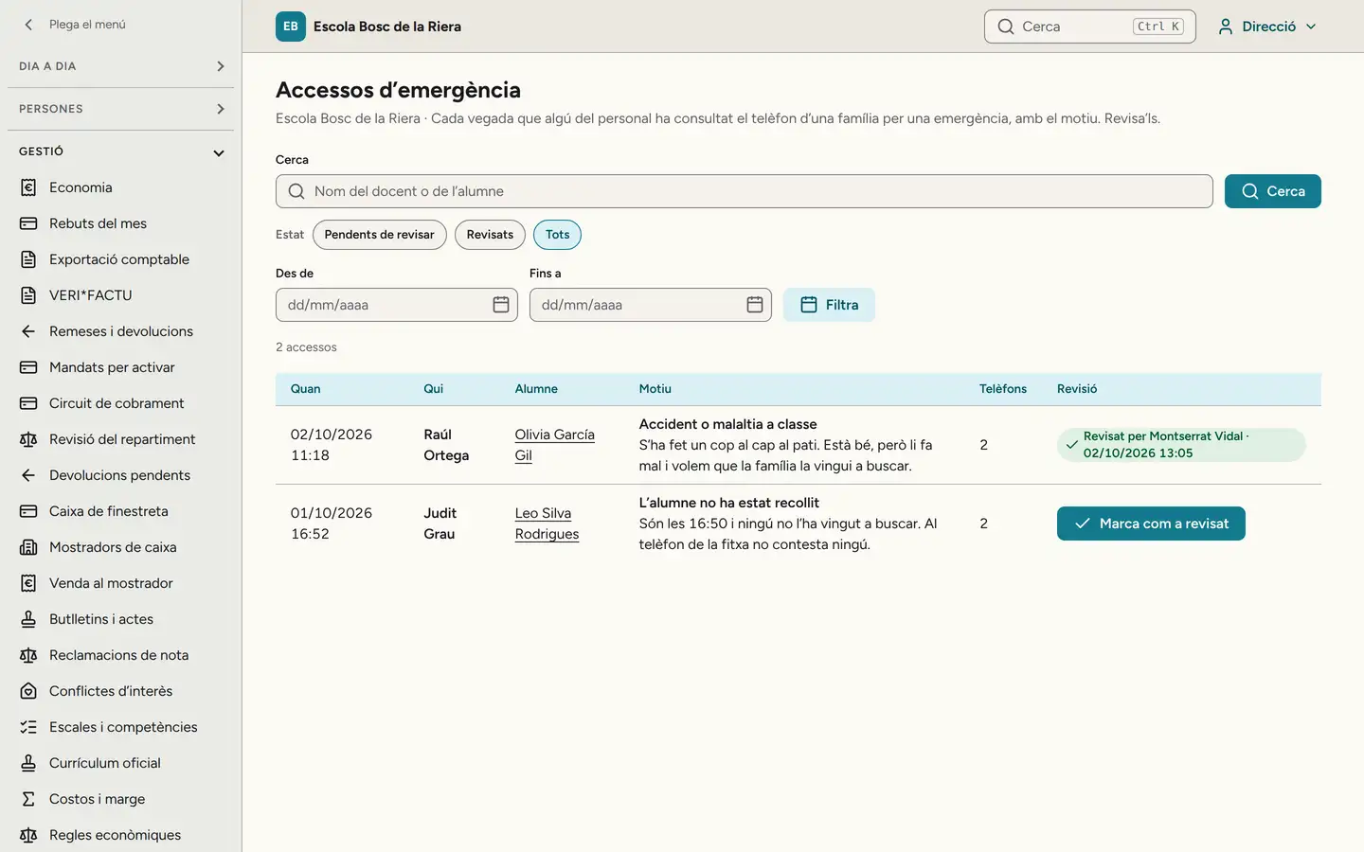The image size is (1364, 852).
Task: Open the Des de calendar picker icon
Action: pos(501,305)
